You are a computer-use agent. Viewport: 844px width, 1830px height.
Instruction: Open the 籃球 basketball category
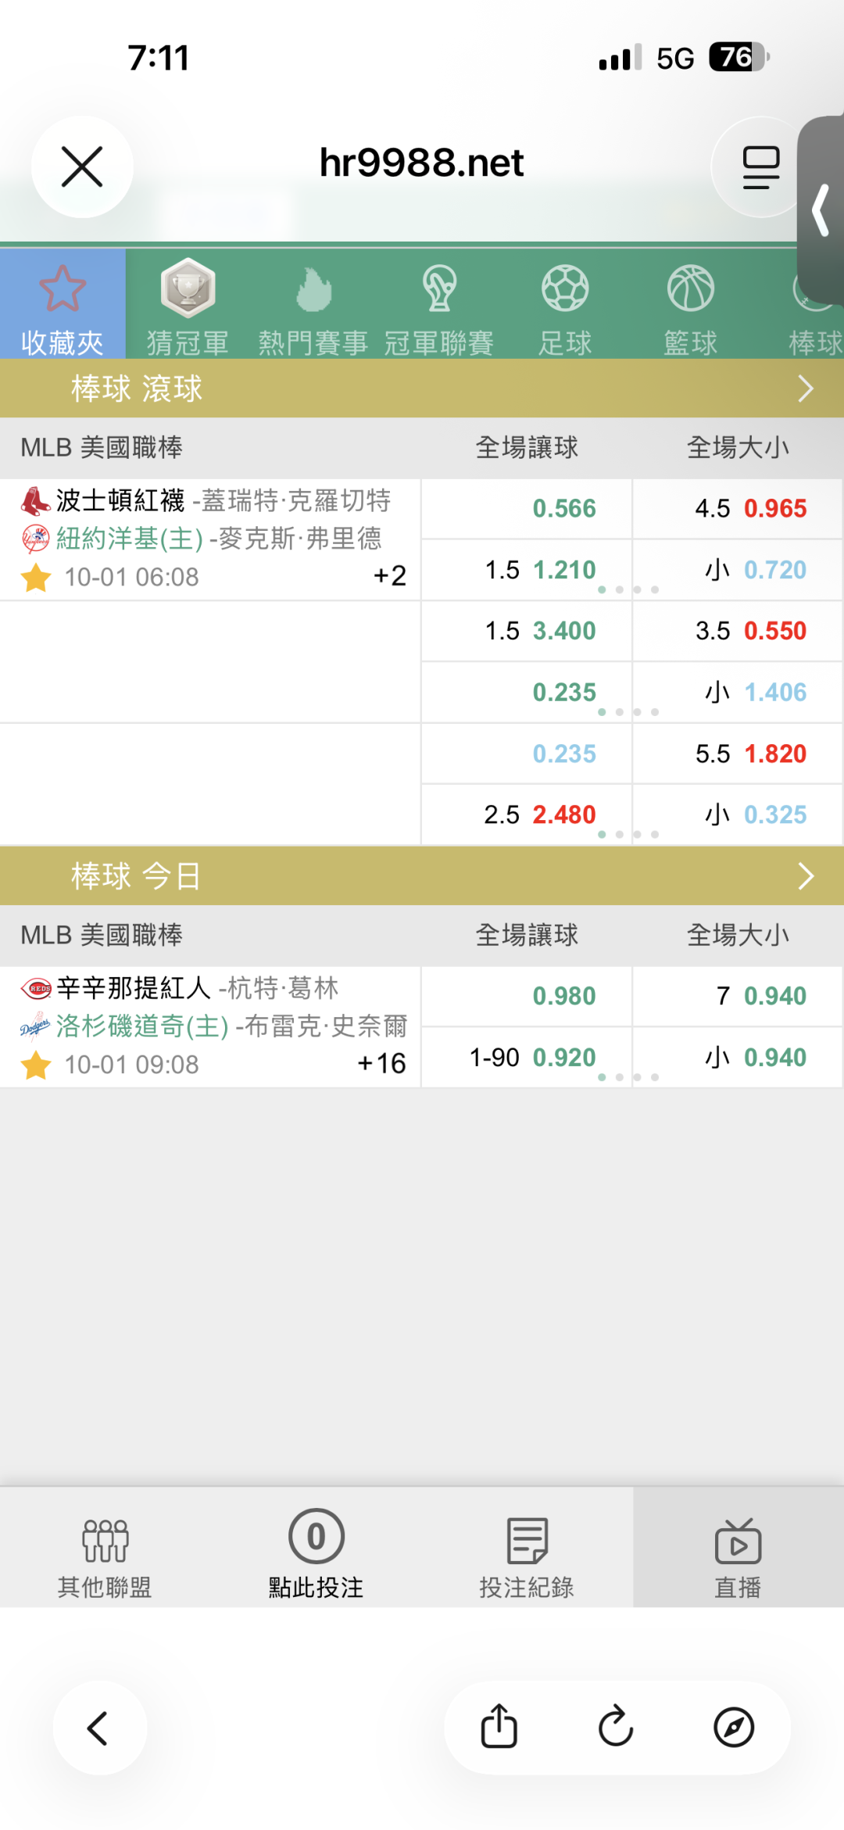click(x=691, y=306)
